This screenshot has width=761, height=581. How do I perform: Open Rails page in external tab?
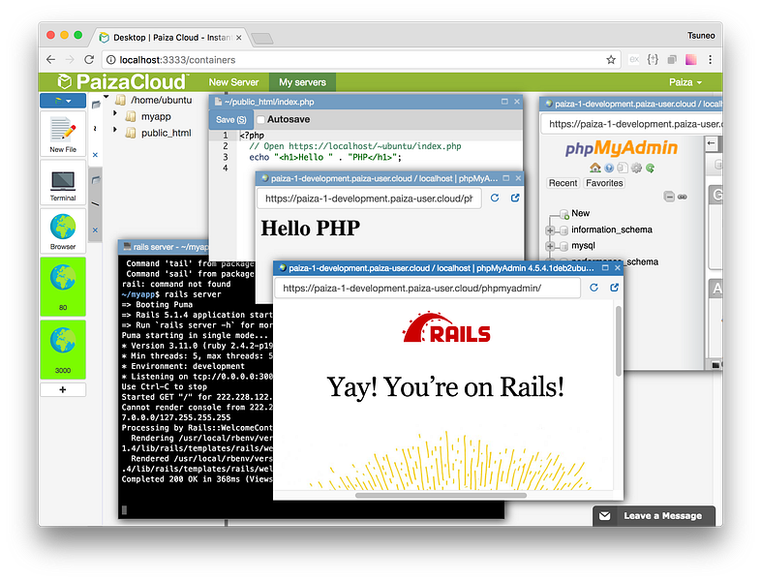614,288
